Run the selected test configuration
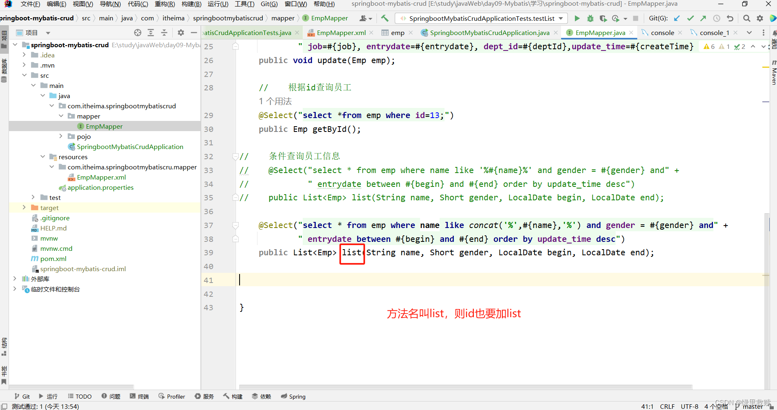 coord(577,18)
